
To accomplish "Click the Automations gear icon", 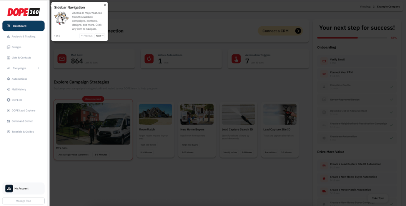I will tap(8, 79).
